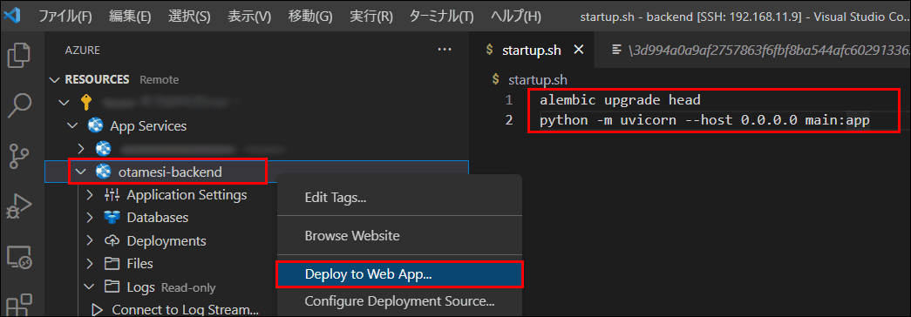The image size is (911, 317).
Task: Switch to the 3d994a0a9af... editor tab
Action: coord(752,50)
